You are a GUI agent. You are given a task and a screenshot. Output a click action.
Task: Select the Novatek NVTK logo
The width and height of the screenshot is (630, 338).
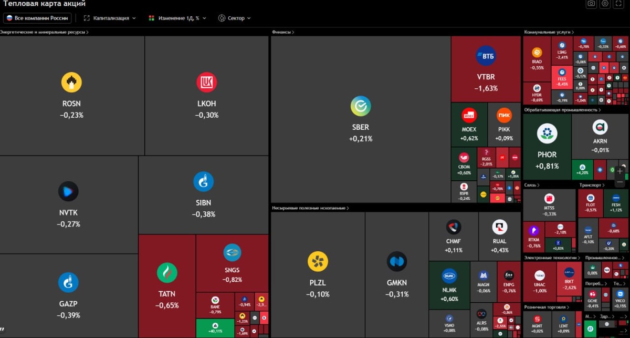[x=68, y=191]
